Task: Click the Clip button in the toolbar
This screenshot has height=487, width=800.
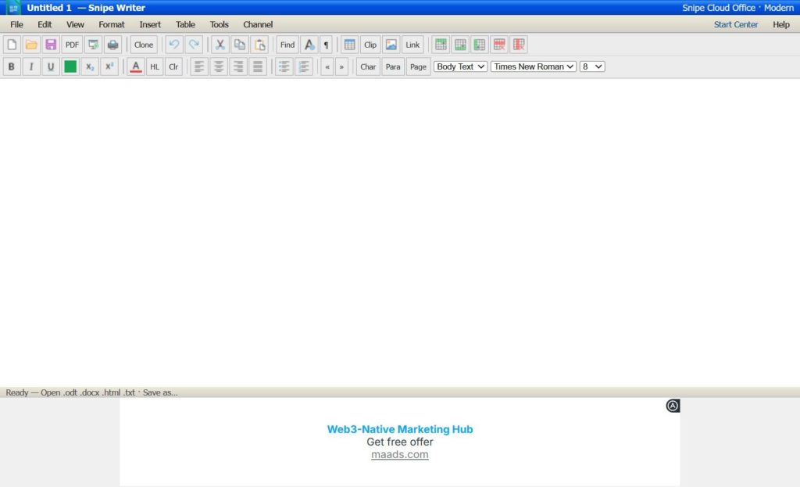Action: pyautogui.click(x=370, y=45)
